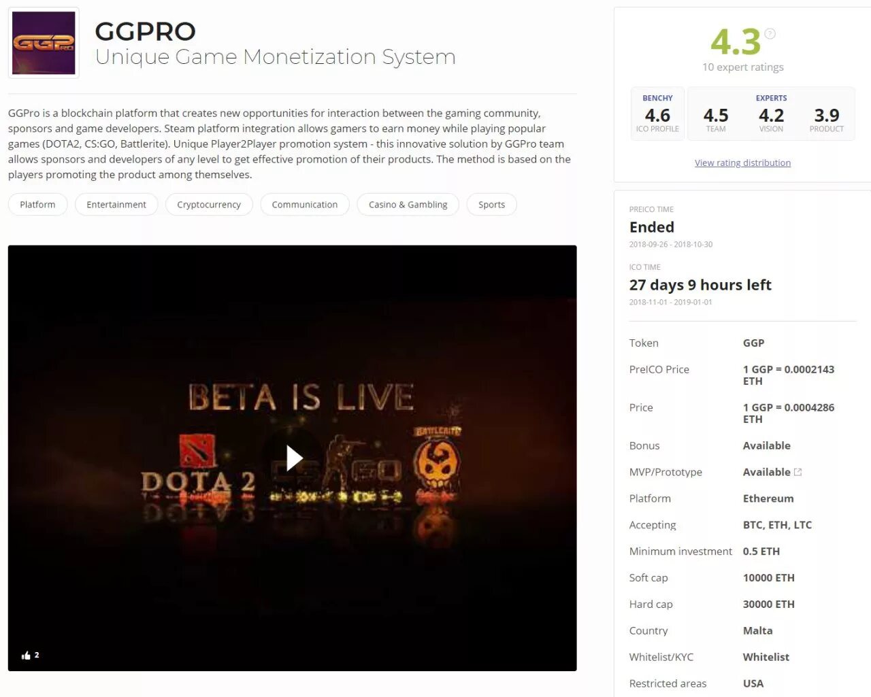The width and height of the screenshot is (871, 697).
Task: Select the Entertainment tag
Action: click(x=116, y=205)
